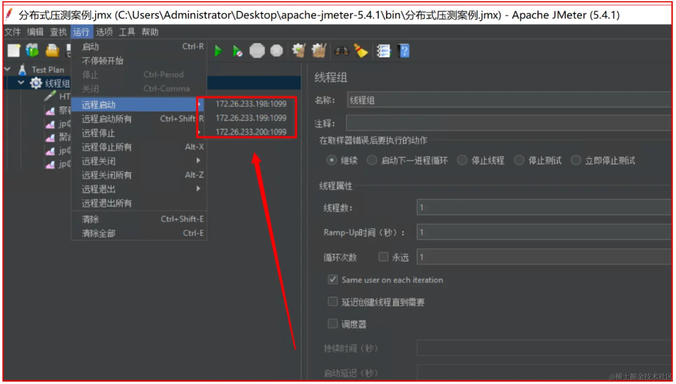Screen dimensions: 676x384
Task: Click the Reset Search broom icon
Action: [x=361, y=51]
